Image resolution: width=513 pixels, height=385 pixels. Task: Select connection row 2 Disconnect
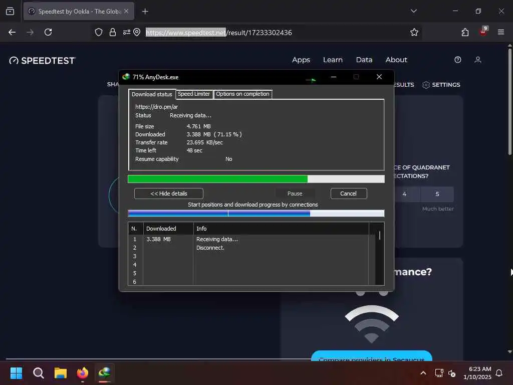point(248,248)
